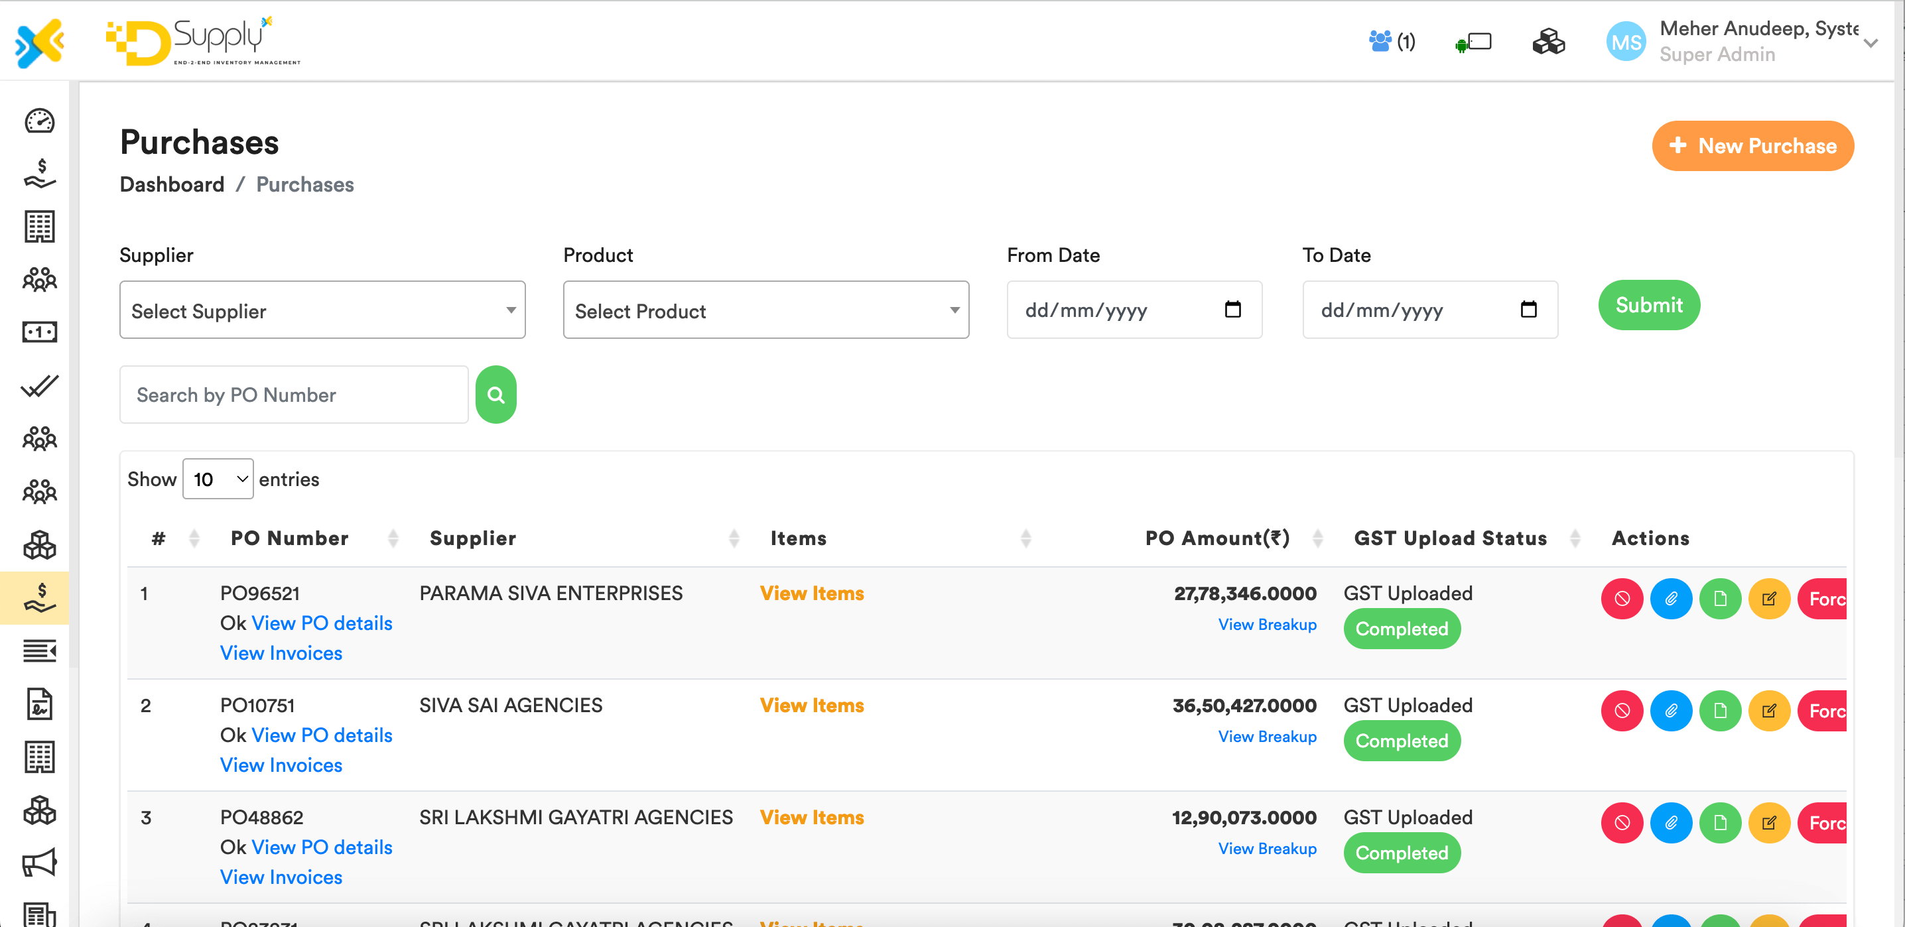Click the X logo at top left
This screenshot has height=927, width=1905.
[39, 42]
